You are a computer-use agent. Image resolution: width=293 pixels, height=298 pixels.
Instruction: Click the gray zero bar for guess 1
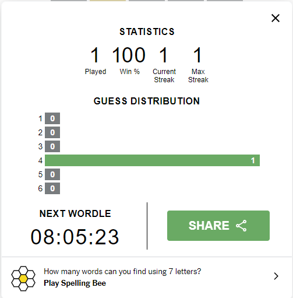tap(52, 118)
